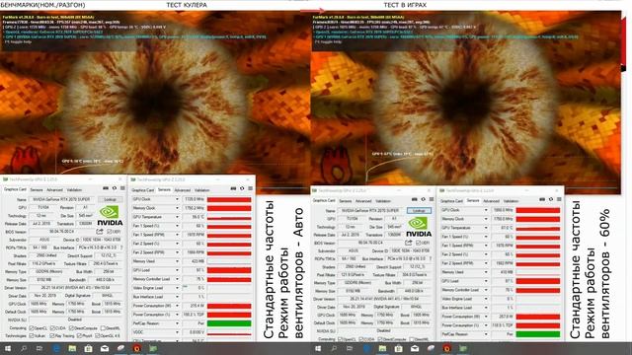Open File Explorer on taskbar below 60%-mode windows
632x355 pixels.
382,348
